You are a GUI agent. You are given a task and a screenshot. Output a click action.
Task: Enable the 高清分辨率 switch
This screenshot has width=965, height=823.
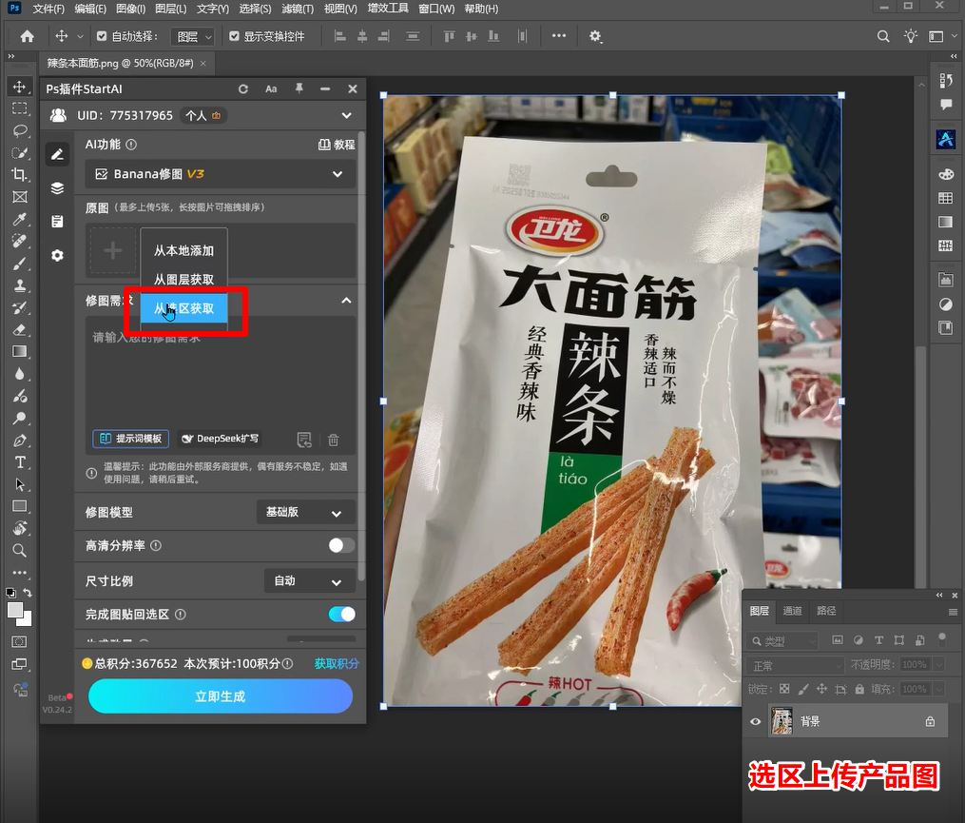pyautogui.click(x=341, y=545)
